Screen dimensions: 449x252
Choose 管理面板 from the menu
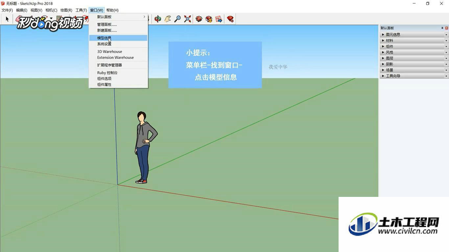118,25
